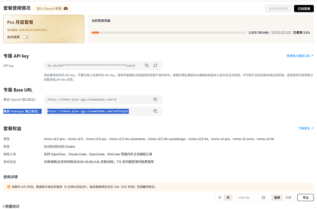Toggle the 自动续费 auto-renew switch
The width and height of the screenshot is (317, 209).
click(25, 37)
